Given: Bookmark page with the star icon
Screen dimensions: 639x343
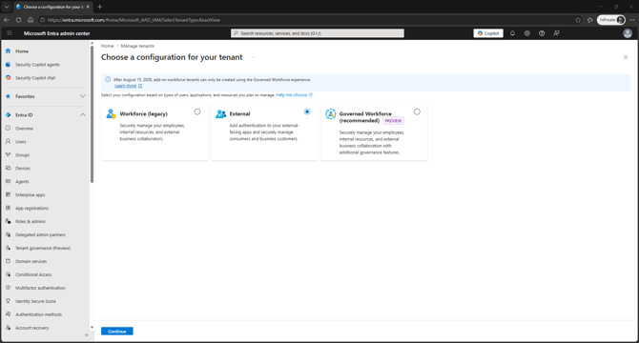Looking at the screenshot, I should click(578, 20).
